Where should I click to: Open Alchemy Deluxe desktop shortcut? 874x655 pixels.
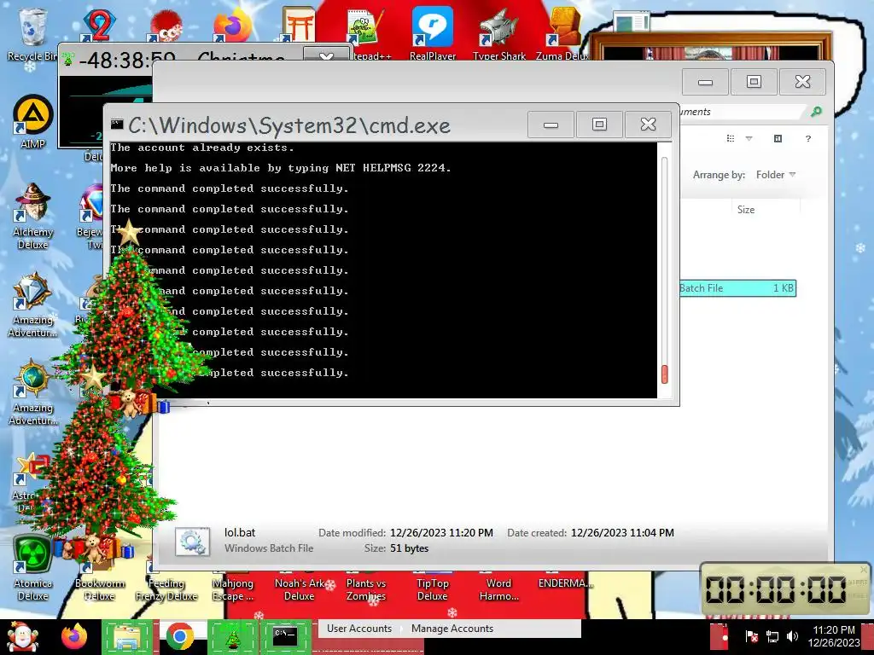point(32,216)
